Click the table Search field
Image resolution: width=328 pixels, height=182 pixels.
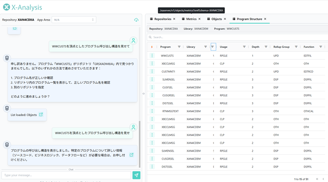coord(237,37)
